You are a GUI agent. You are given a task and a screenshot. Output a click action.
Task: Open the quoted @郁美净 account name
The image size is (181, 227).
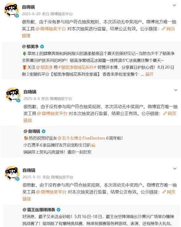[x=30, y=47]
